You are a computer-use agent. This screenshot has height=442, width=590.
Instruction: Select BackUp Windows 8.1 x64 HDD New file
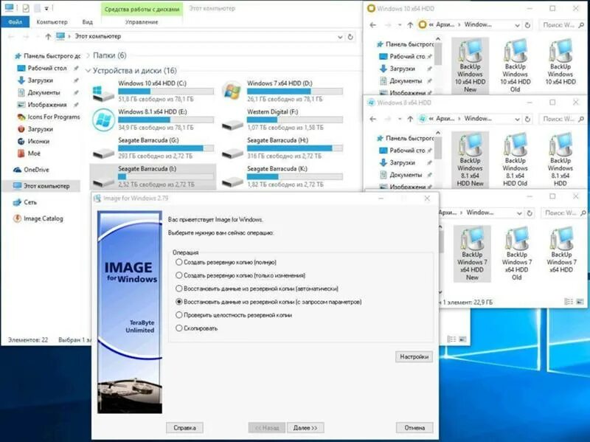pos(470,159)
